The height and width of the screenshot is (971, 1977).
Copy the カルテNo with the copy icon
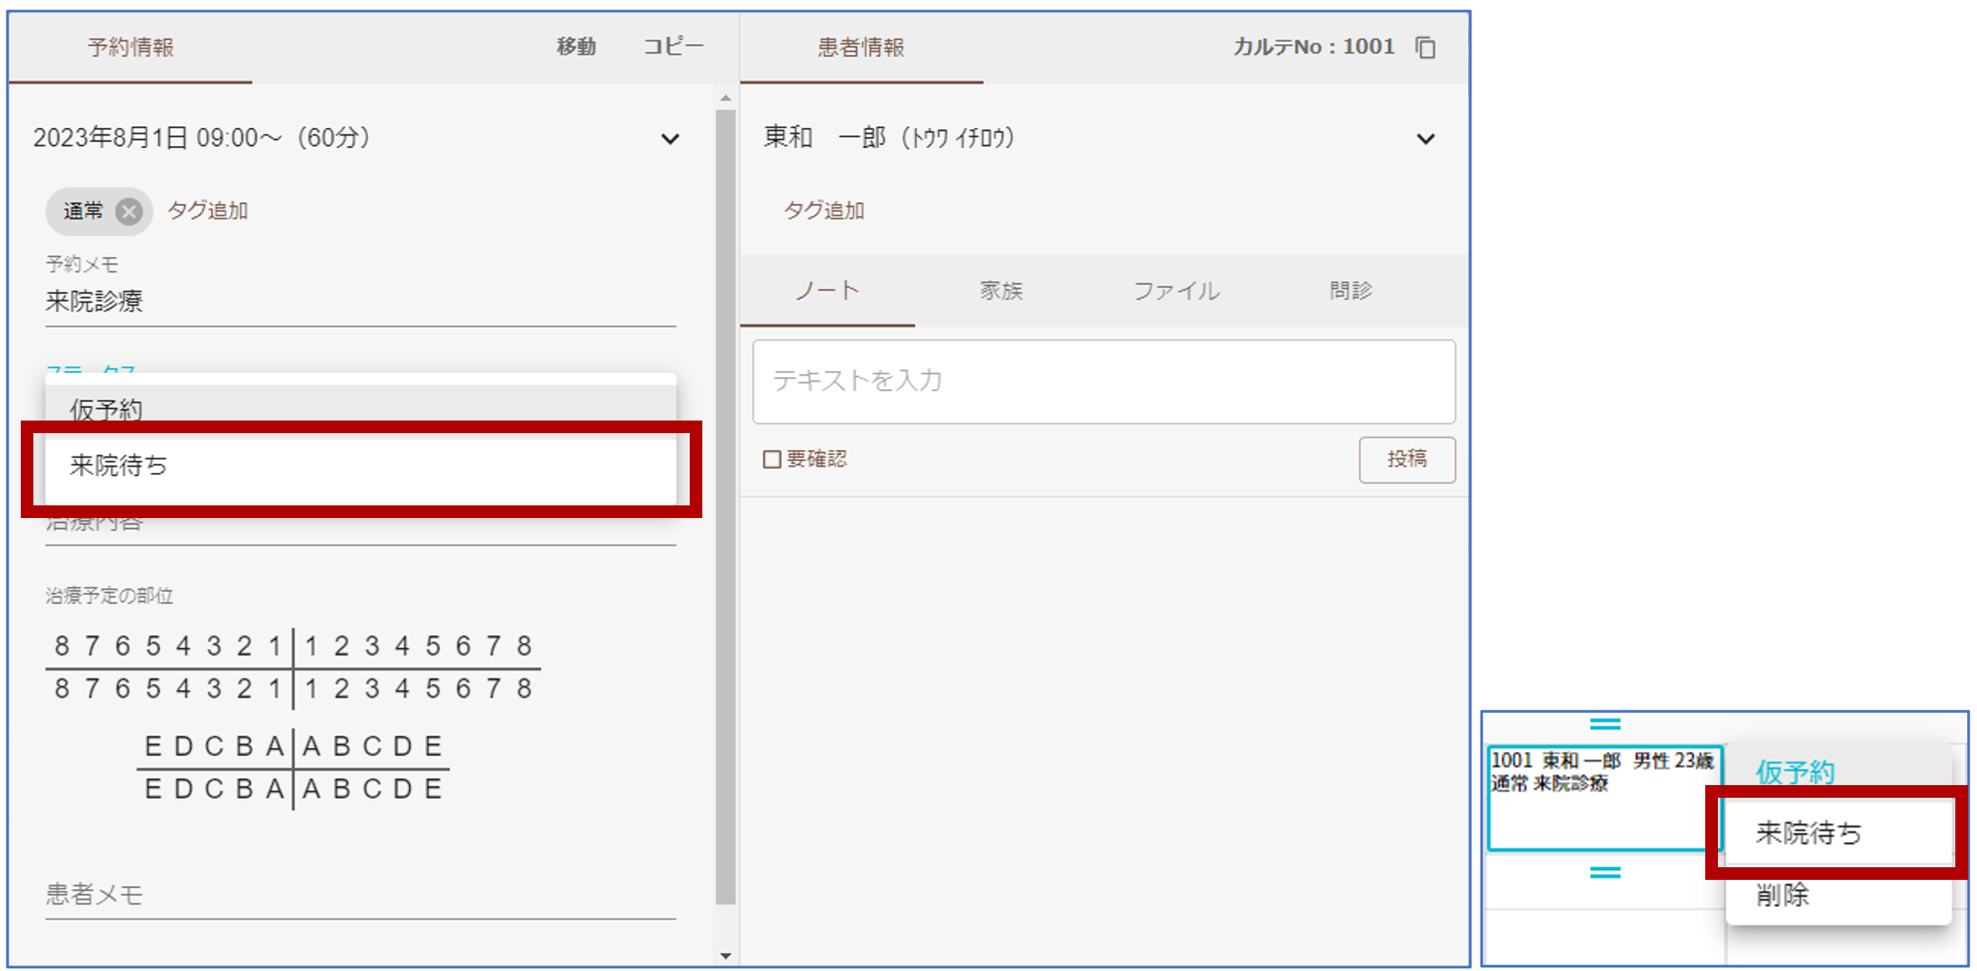point(1425,47)
